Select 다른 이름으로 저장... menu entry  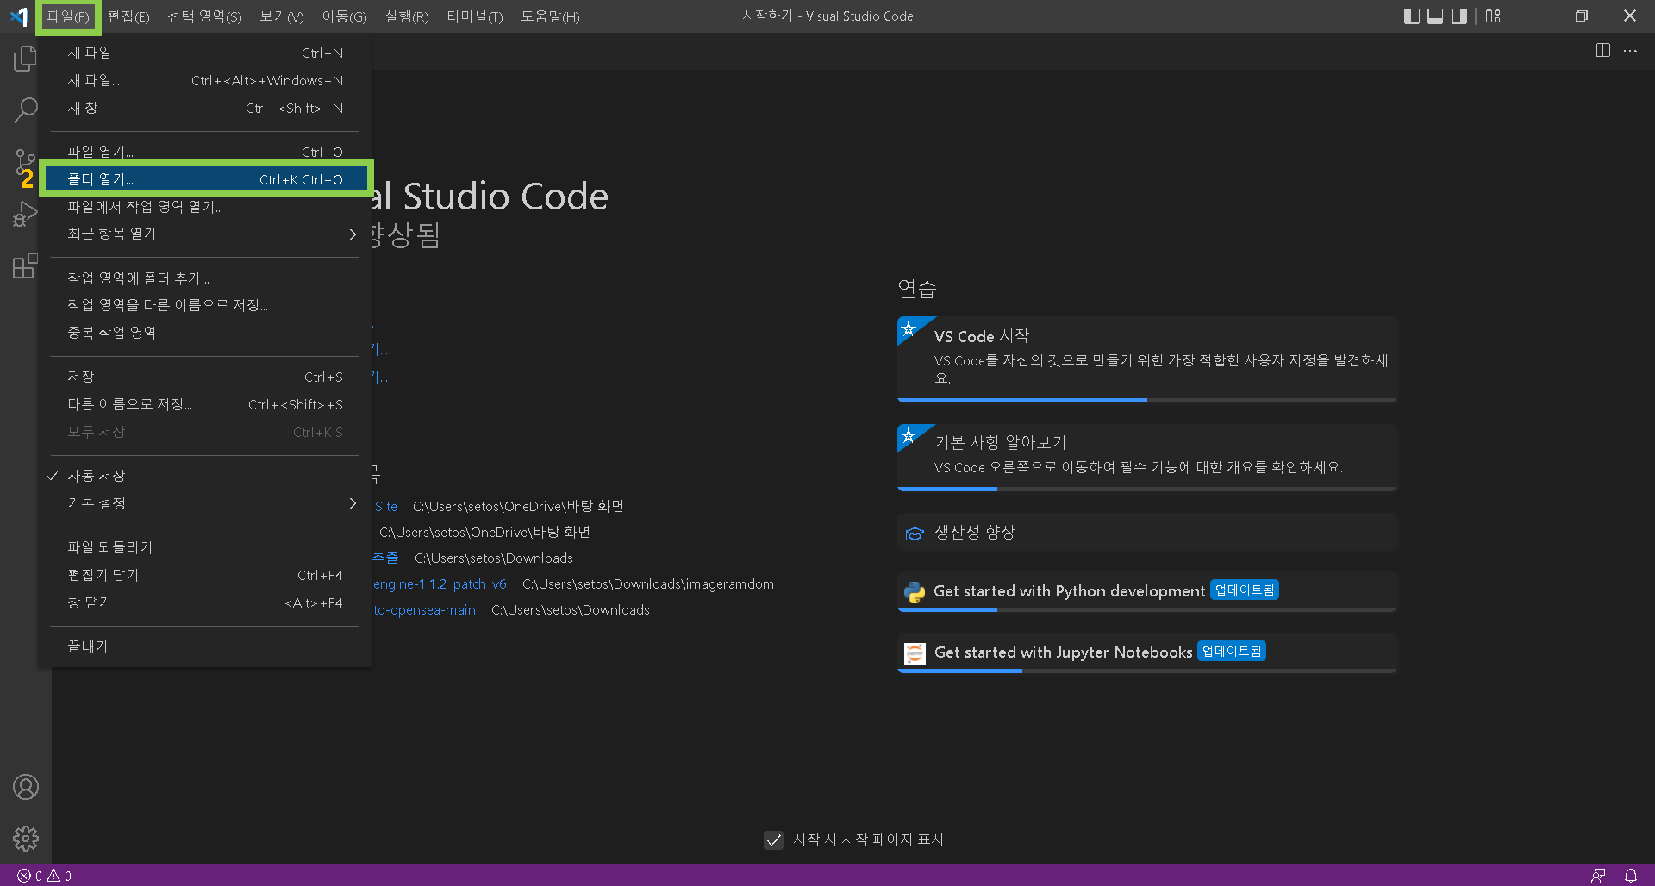point(204,404)
